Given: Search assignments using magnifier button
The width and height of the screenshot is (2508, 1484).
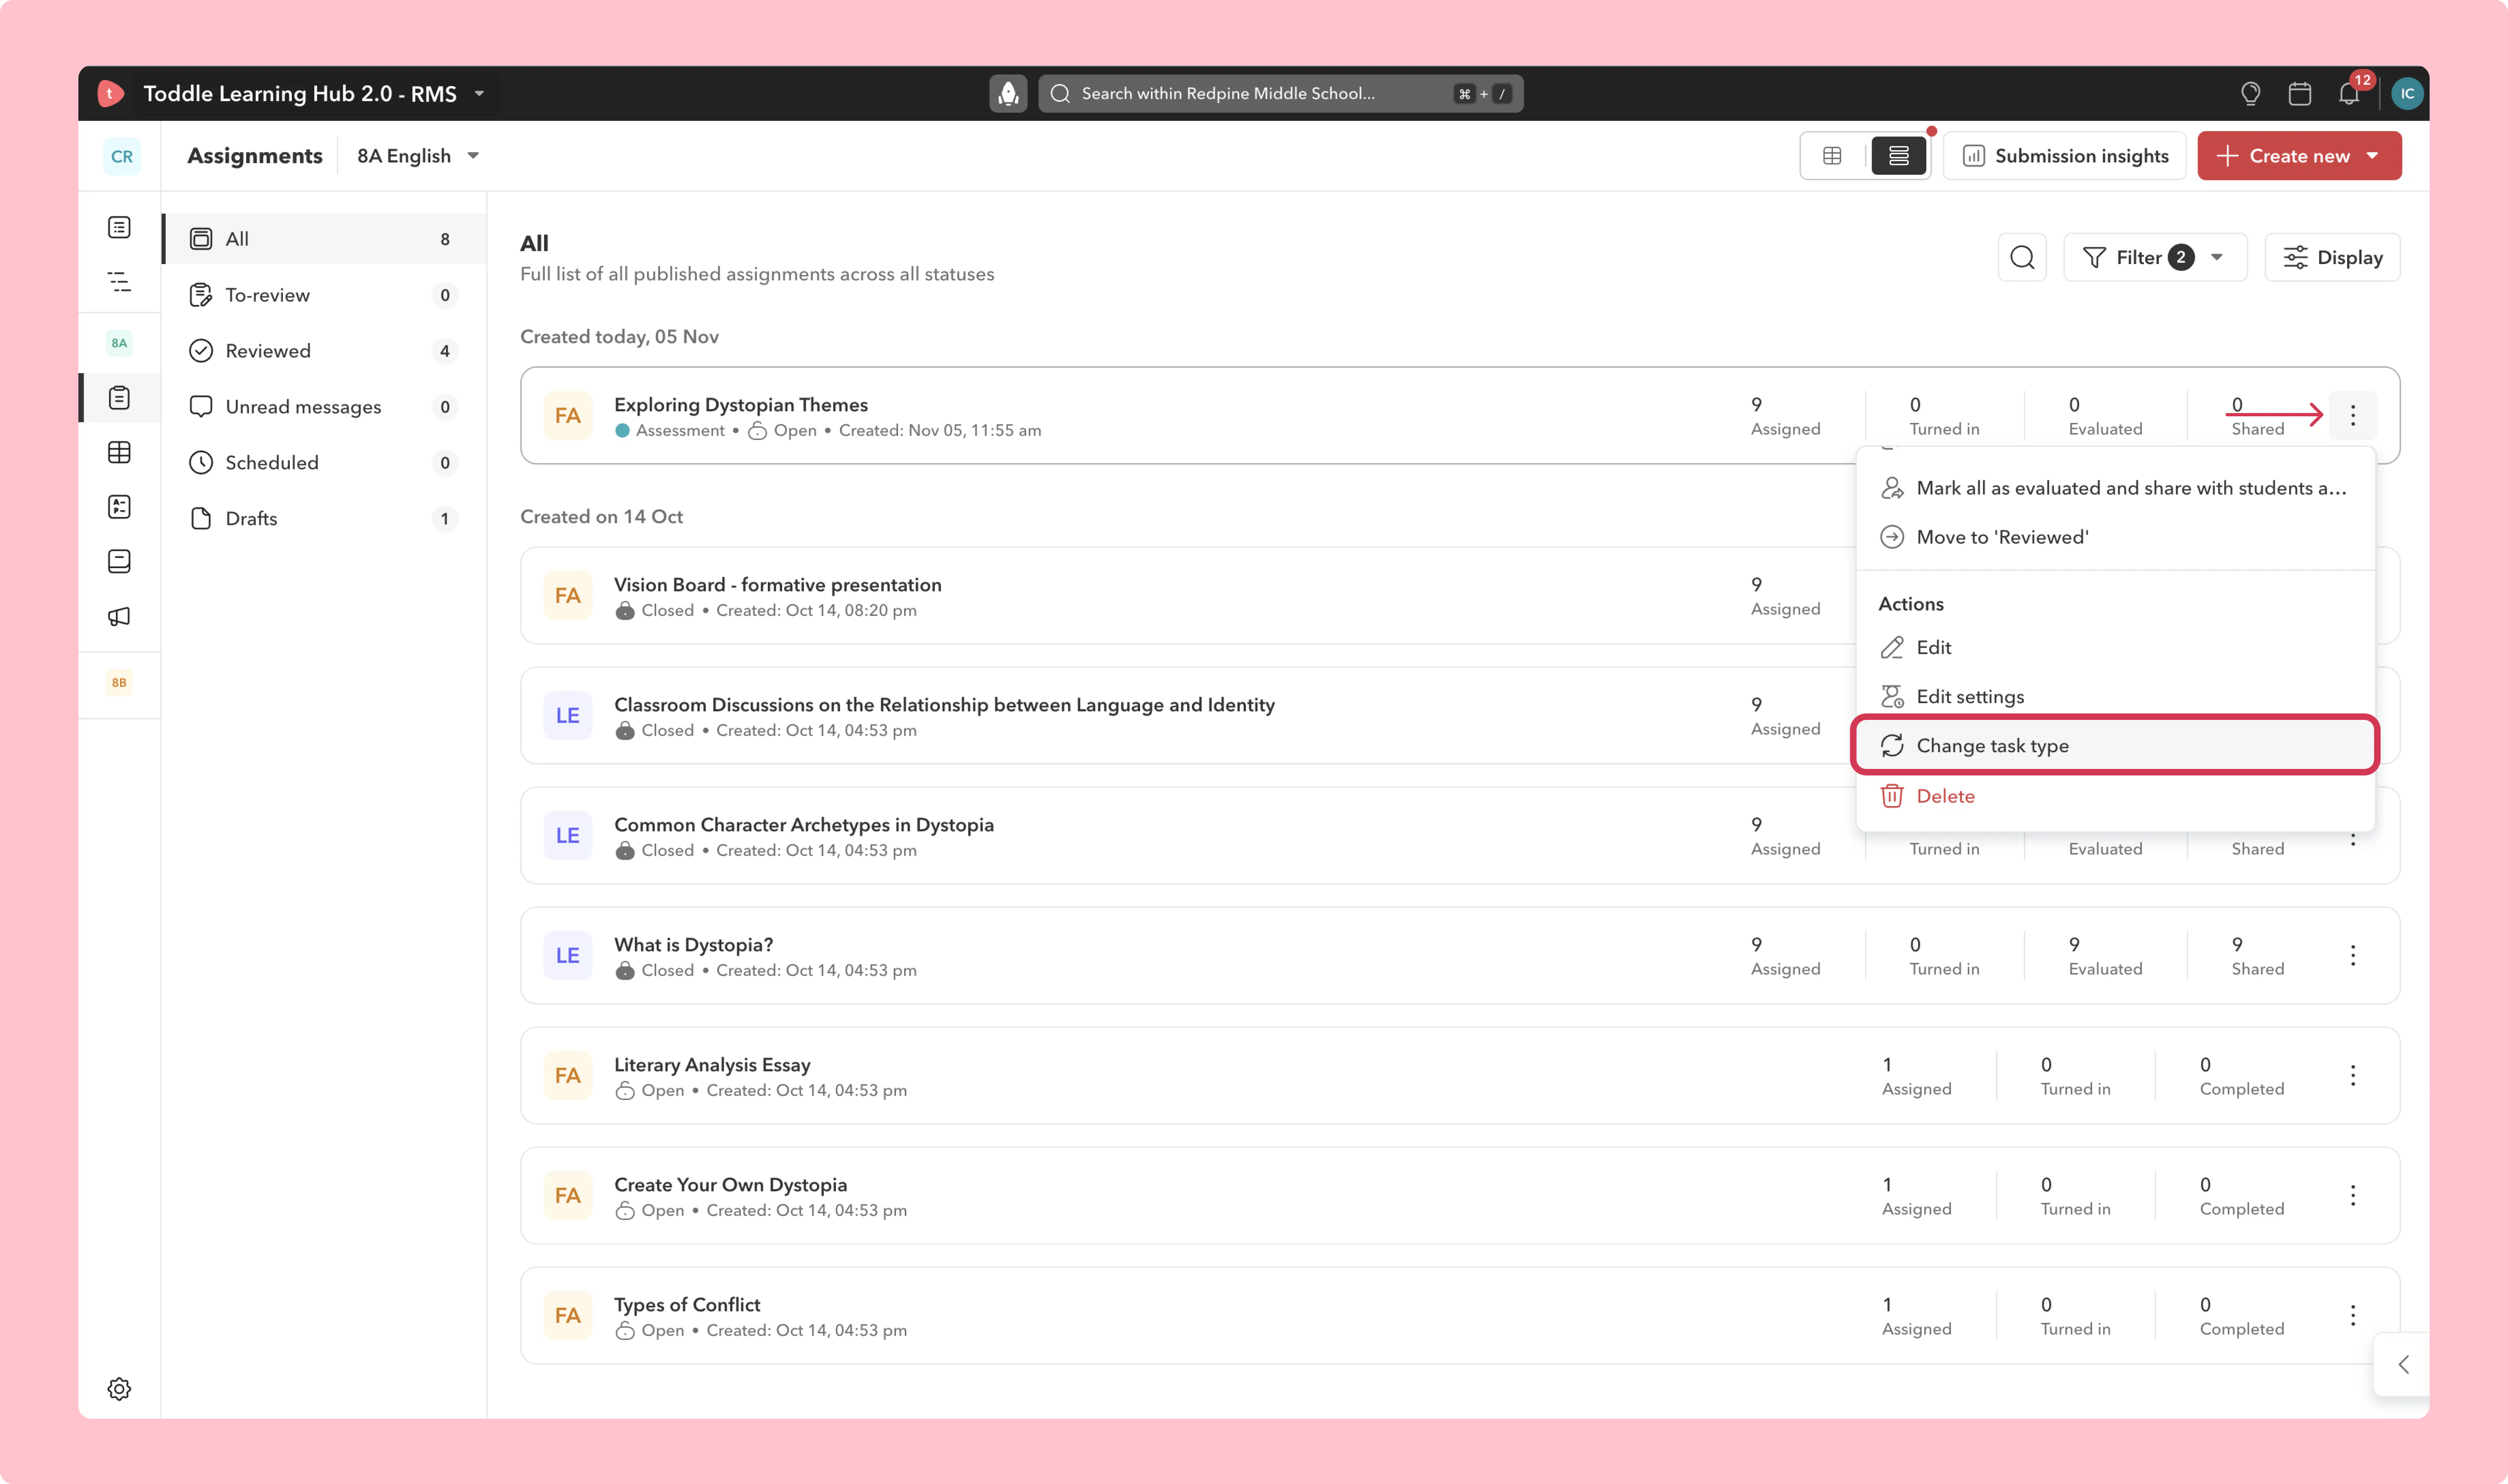Looking at the screenshot, I should 2022,257.
